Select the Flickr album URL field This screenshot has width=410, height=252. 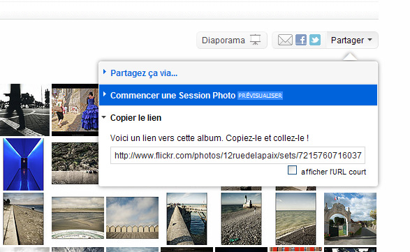point(237,156)
